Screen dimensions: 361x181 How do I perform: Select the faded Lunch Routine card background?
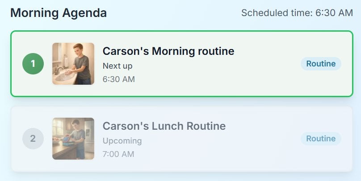[182, 139]
